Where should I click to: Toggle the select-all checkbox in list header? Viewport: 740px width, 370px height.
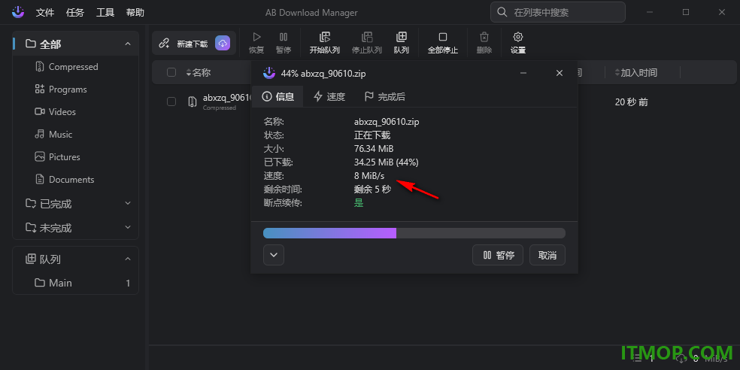[171, 72]
